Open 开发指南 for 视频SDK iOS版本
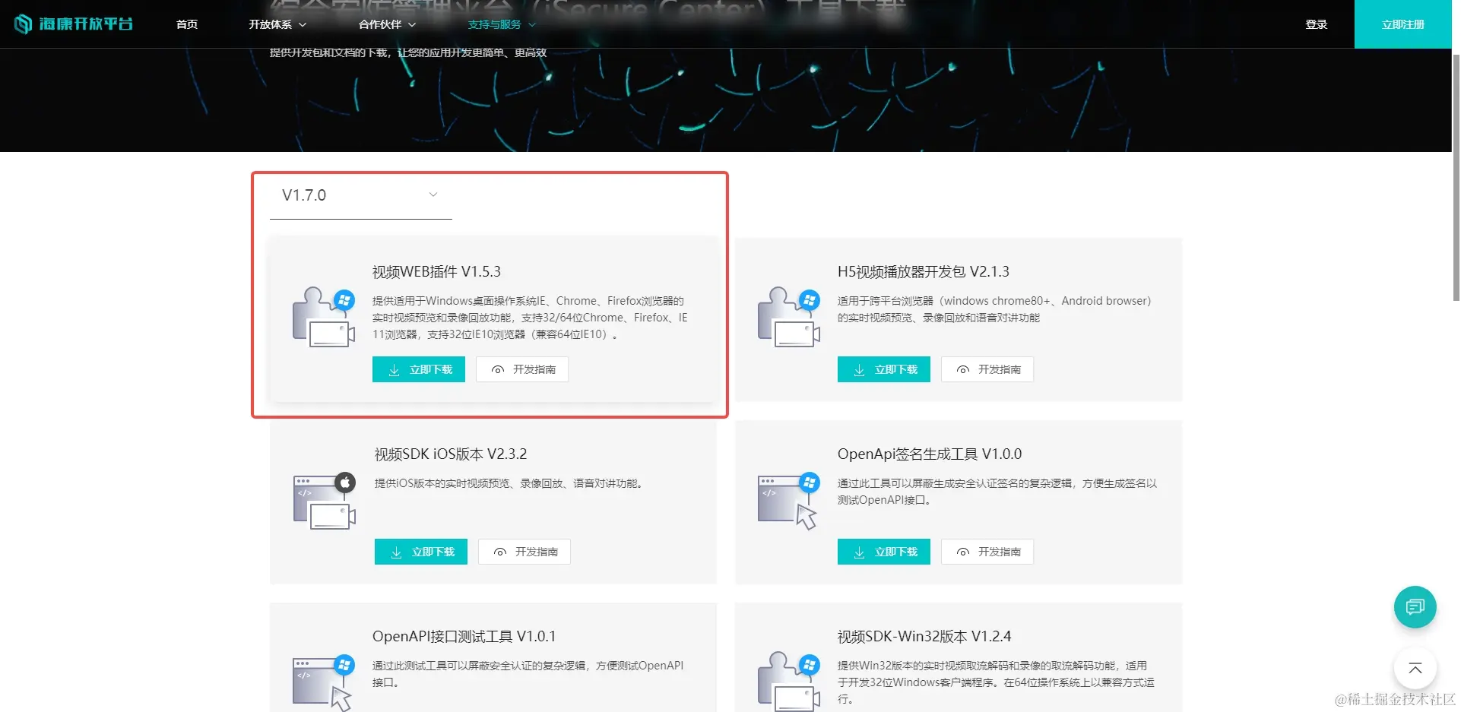Viewport: 1461px width, 712px height. [525, 552]
